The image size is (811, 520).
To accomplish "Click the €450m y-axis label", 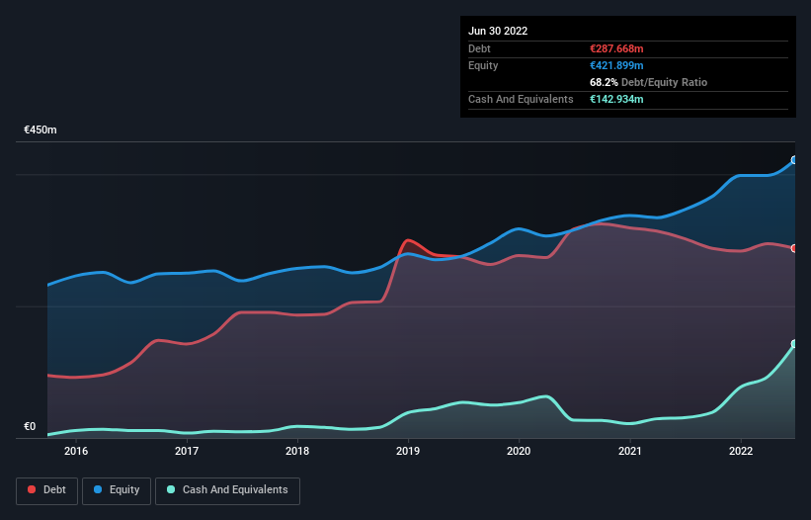I will [x=41, y=130].
